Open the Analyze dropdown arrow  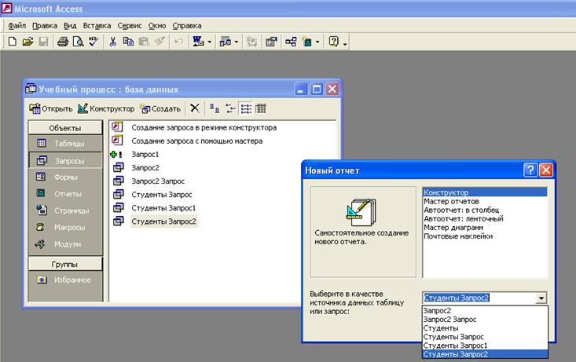pyautogui.click(x=237, y=42)
